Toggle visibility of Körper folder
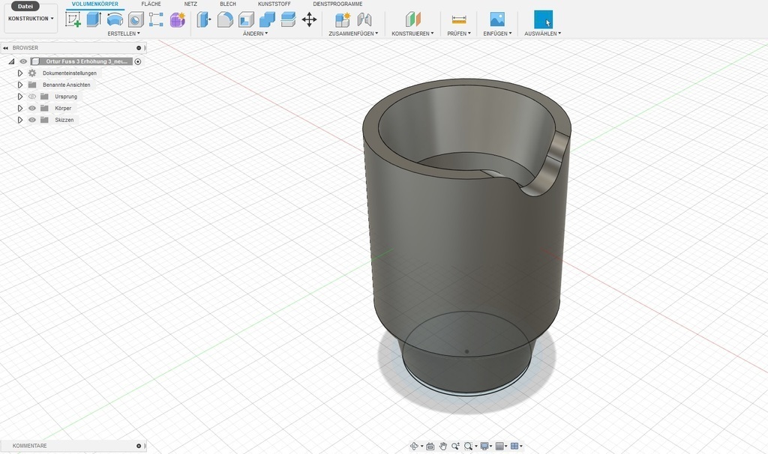This screenshot has width=768, height=454. (x=32, y=108)
